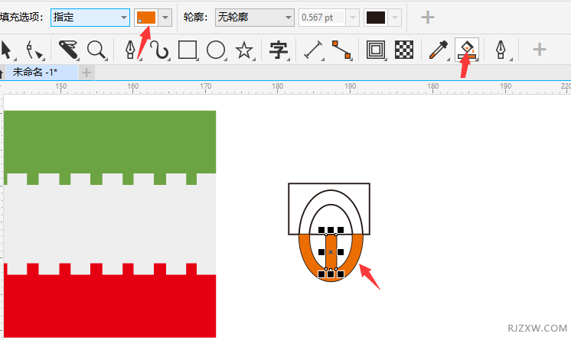Screen dimensions: 571x340
Task: Select the Artistic Media curve tool
Action: [x=160, y=50]
